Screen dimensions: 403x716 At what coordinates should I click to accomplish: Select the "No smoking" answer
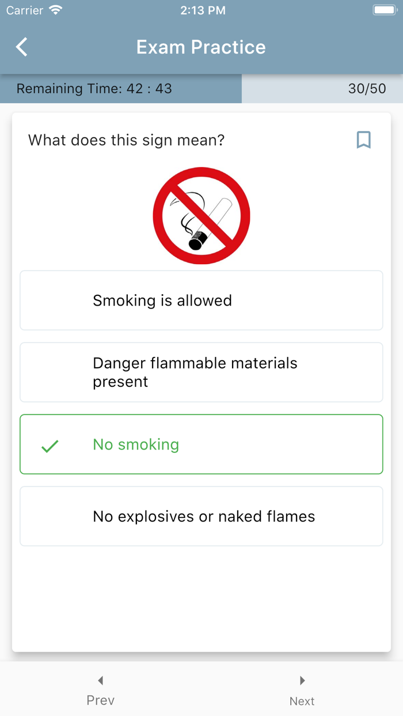point(201,444)
